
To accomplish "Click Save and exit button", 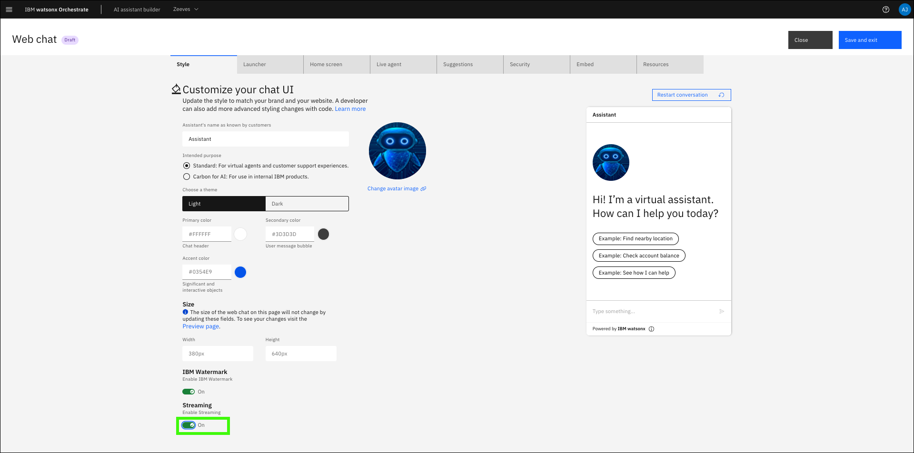I will click(x=869, y=40).
